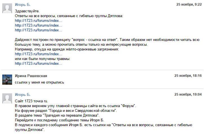
Task: Click timestamp '25 ноября, 18:16'
Action: (x=188, y=76)
